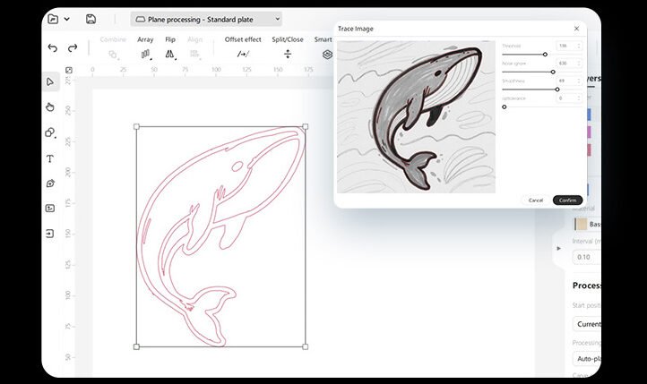Redo the last undone action
This screenshot has height=384, width=647.
coord(73,47)
